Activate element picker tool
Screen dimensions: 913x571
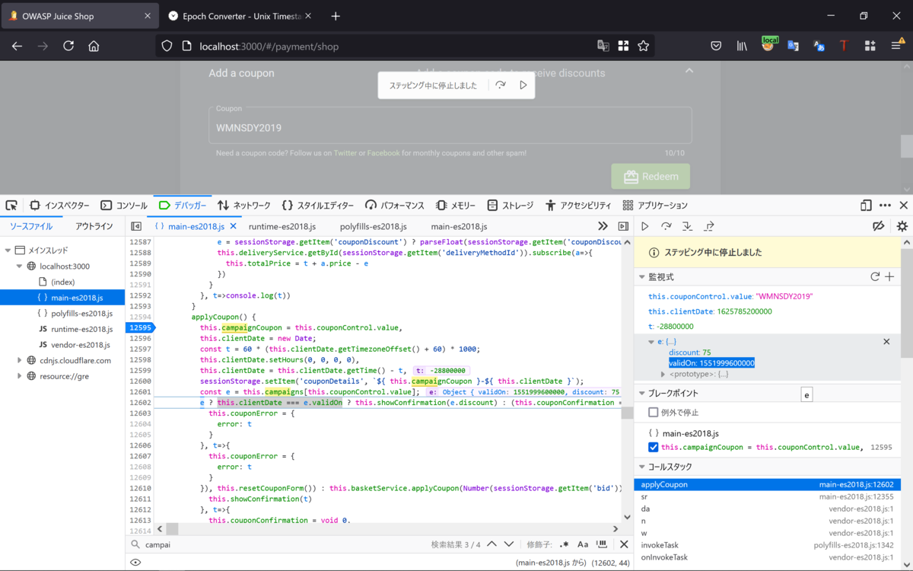click(11, 206)
